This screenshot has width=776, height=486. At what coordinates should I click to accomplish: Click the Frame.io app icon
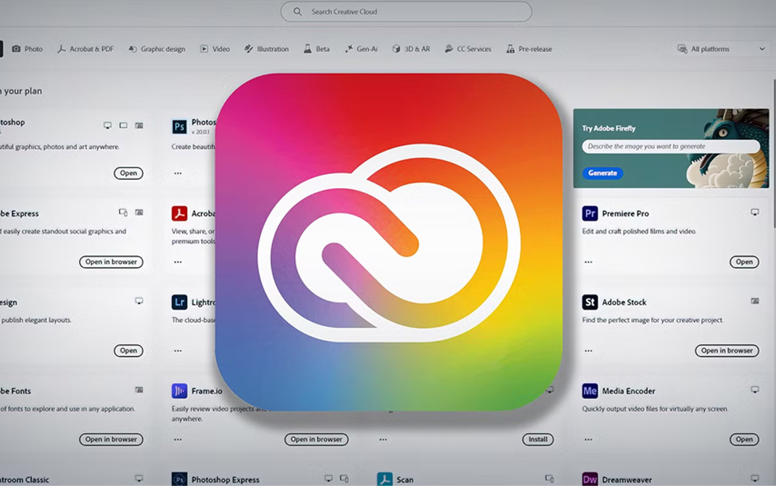click(179, 390)
